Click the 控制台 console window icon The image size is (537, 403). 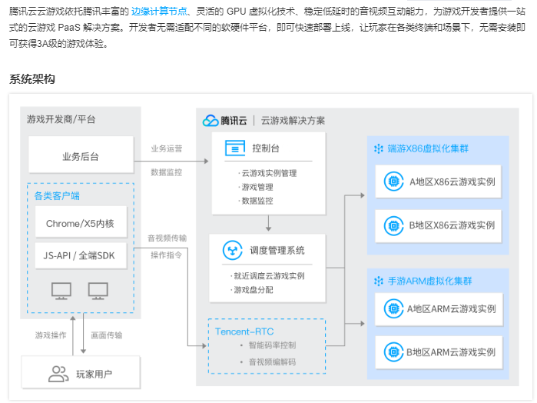[x=235, y=148]
